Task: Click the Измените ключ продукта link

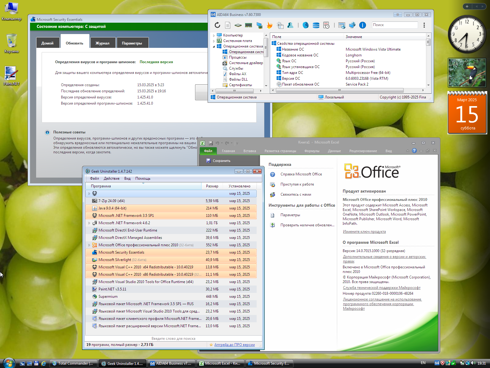Action: [x=364, y=232]
